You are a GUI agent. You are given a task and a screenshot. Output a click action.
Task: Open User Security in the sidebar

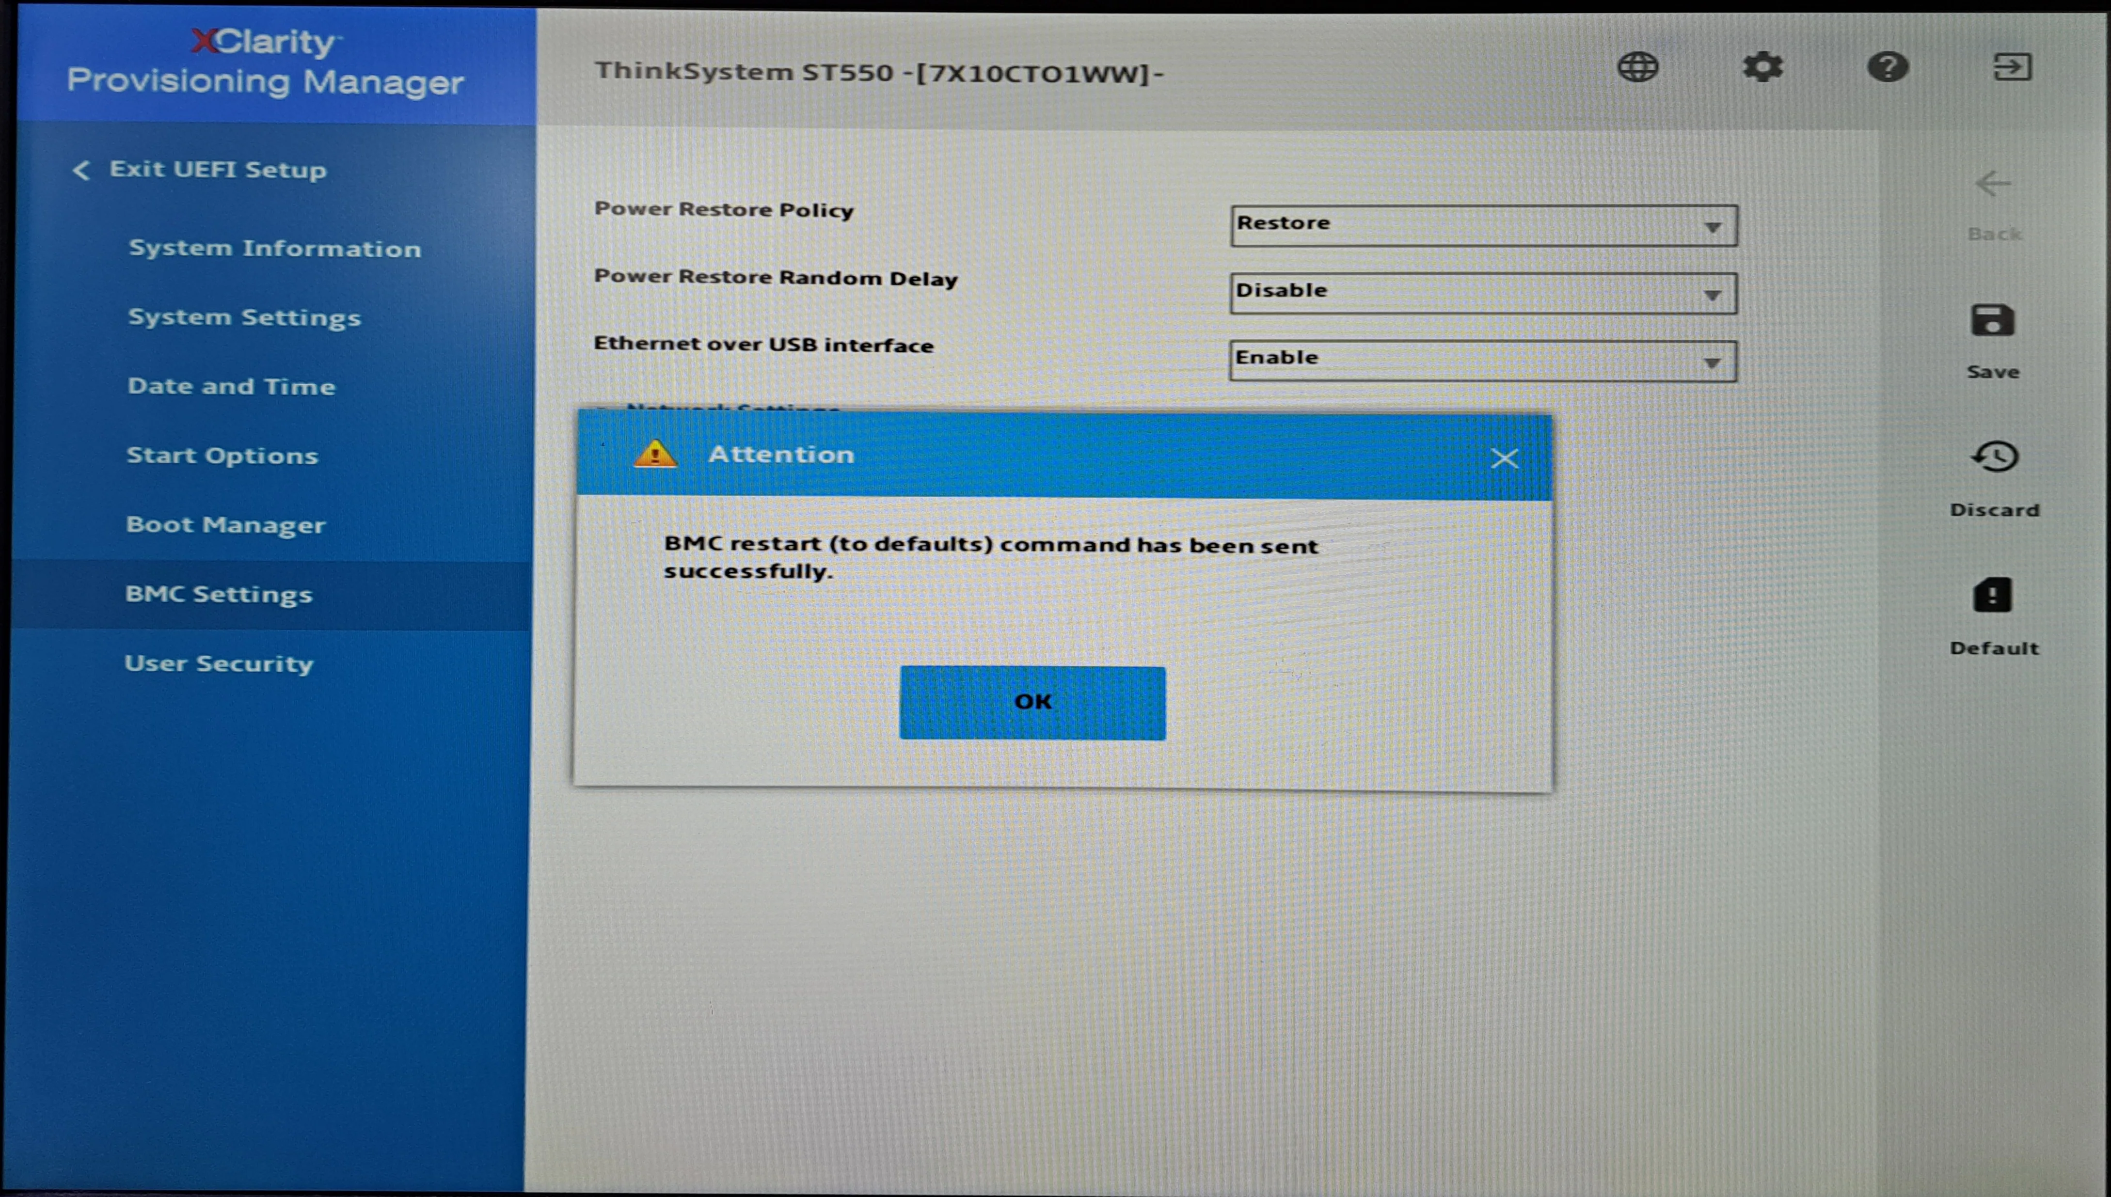click(x=219, y=663)
